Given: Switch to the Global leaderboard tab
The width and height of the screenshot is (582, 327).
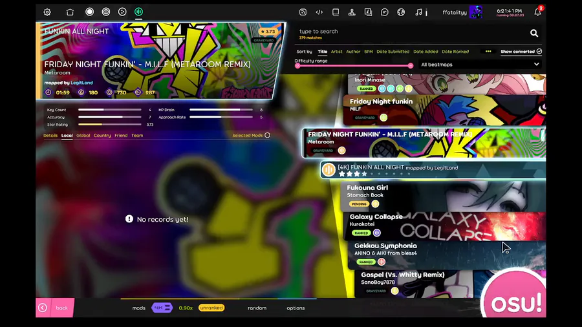Looking at the screenshot, I should click(x=83, y=135).
